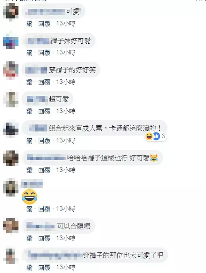The image size is (206, 273).
Task: Reply to the 褲子妹好可愛 comment
Action: pyautogui.click(x=44, y=52)
